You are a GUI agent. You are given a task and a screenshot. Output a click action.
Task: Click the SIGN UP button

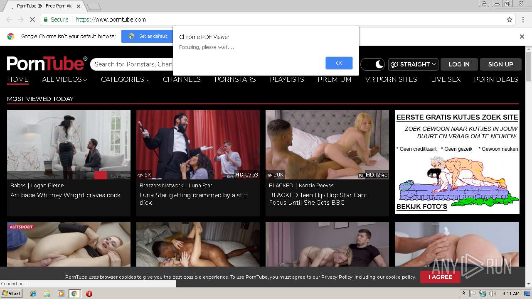pos(500,64)
